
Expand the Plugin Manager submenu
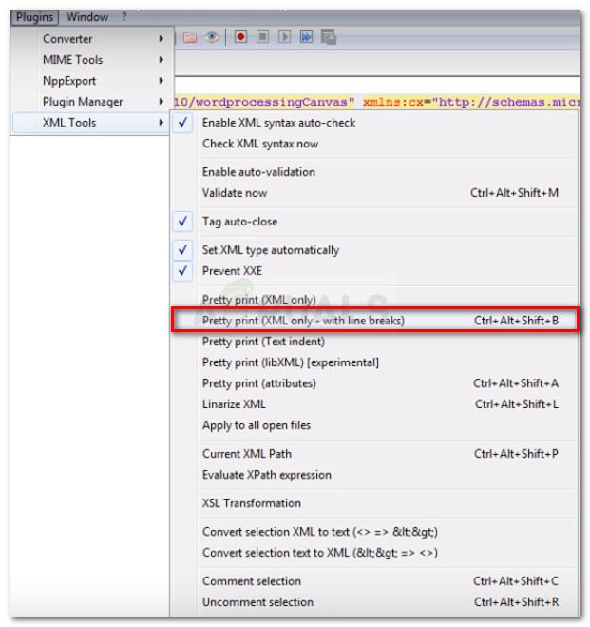click(x=92, y=102)
